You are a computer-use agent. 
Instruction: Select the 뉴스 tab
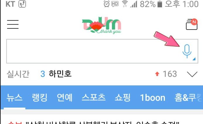(14, 97)
